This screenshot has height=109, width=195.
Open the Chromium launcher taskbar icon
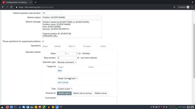28,107
